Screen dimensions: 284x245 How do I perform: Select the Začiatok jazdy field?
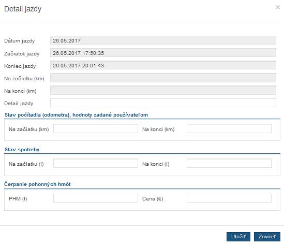pos(163,53)
